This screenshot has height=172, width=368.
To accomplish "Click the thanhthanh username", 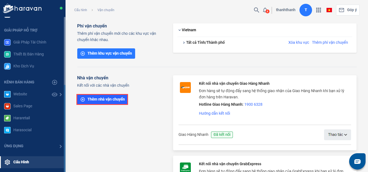I will 286,10.
